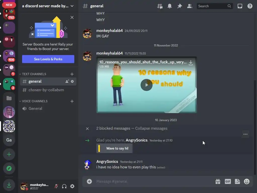The width and height of the screenshot is (257, 193).
Task: Invite people to general channel
Action: coord(67,81)
